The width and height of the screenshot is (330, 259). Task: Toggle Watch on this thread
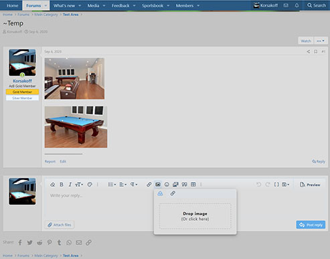coord(306,41)
